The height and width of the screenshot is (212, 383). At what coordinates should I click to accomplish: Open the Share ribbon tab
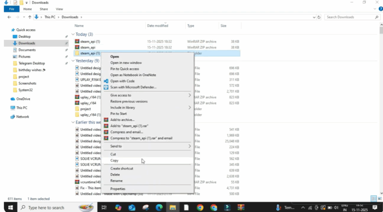[x=44, y=9]
